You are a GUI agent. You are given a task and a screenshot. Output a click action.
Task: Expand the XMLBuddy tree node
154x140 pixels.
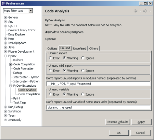(5, 120)
